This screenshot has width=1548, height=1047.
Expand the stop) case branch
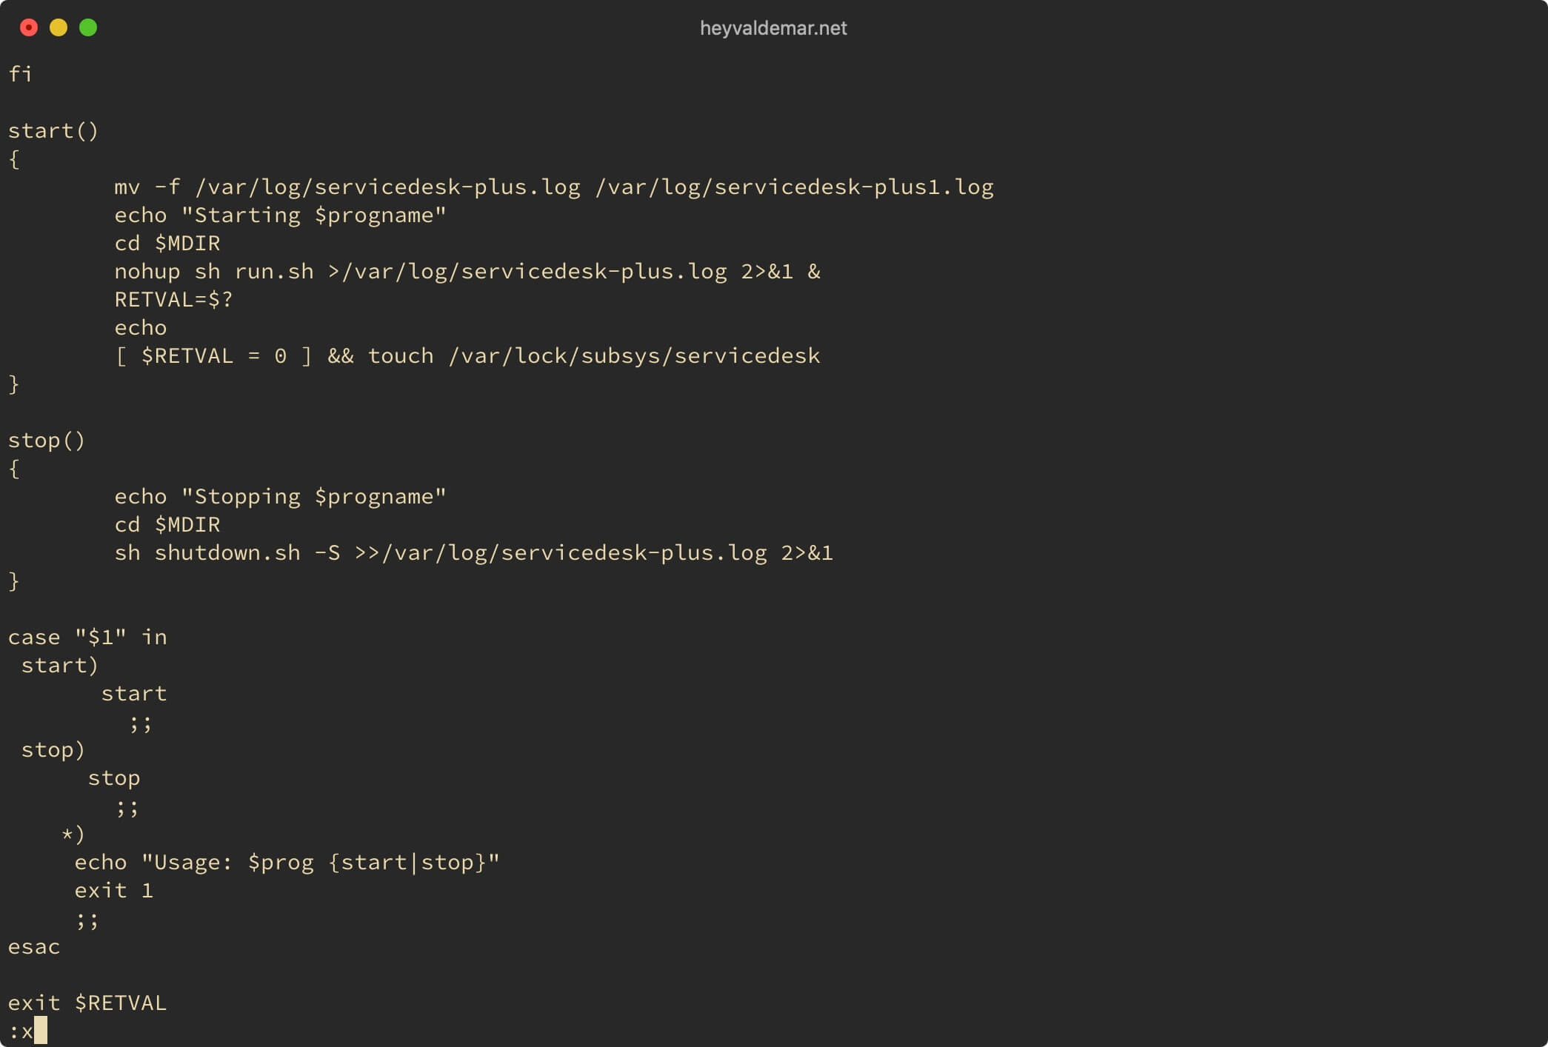pyautogui.click(x=53, y=749)
